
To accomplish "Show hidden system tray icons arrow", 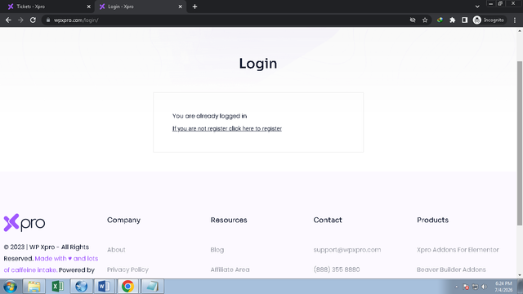I will pyautogui.click(x=457, y=287).
